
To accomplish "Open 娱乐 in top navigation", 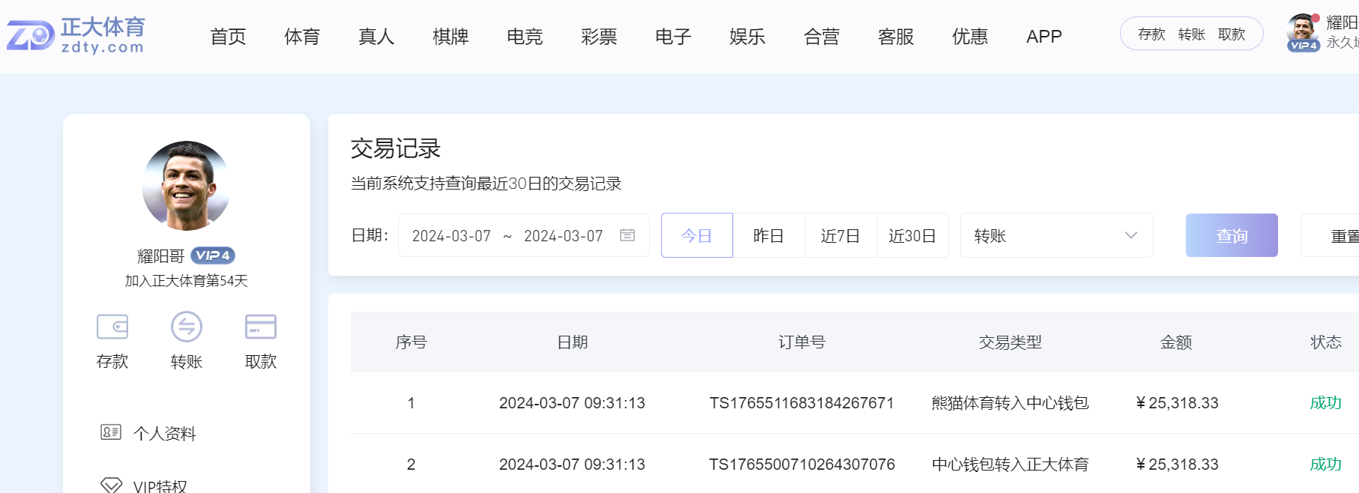I will tap(747, 37).
